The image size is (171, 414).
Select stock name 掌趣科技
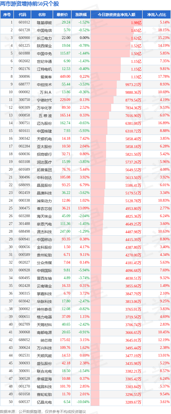[x=44, y=294]
